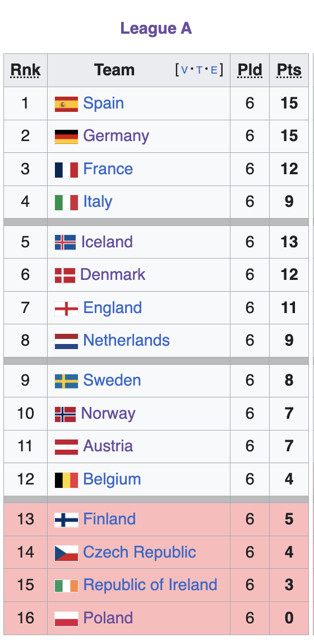The width and height of the screenshot is (314, 643).
Task: Click the Belgium flag icon
Action: point(66,480)
